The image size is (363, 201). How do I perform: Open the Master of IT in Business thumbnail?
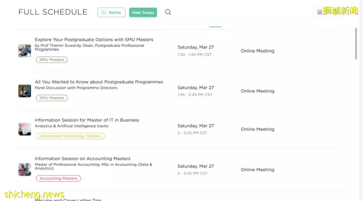pos(25,129)
